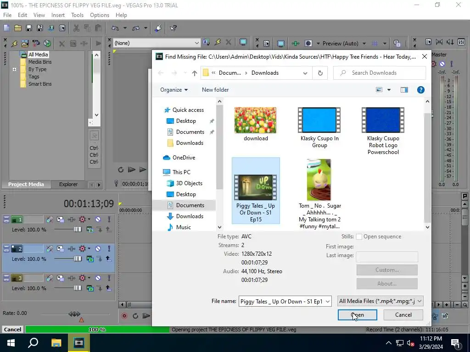Click the Undo arrow icon
The image size is (470, 352).
115,28
